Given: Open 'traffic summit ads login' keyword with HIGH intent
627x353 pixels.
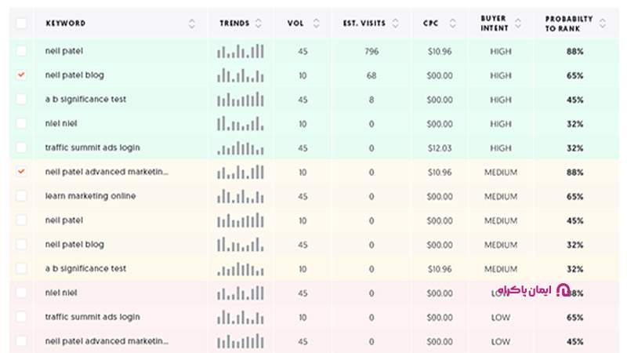Looking at the screenshot, I should point(92,147).
